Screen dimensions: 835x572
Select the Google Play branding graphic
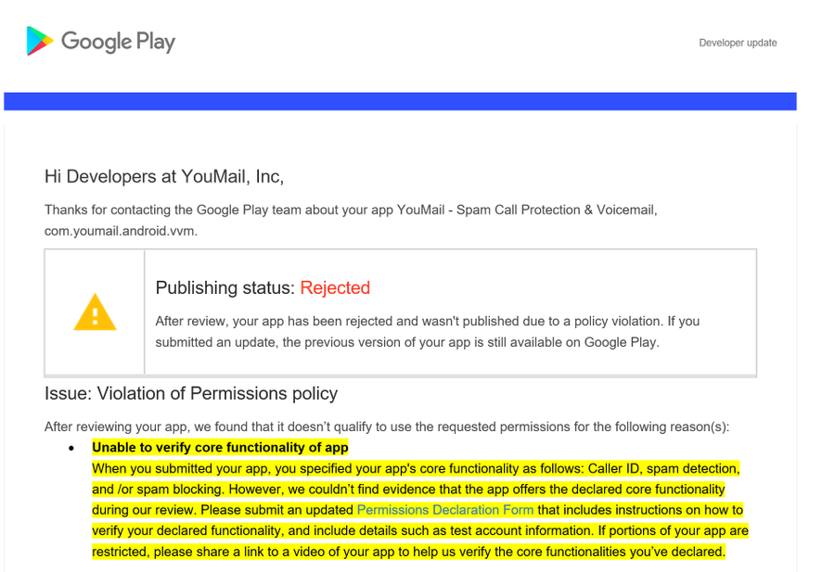99,41
